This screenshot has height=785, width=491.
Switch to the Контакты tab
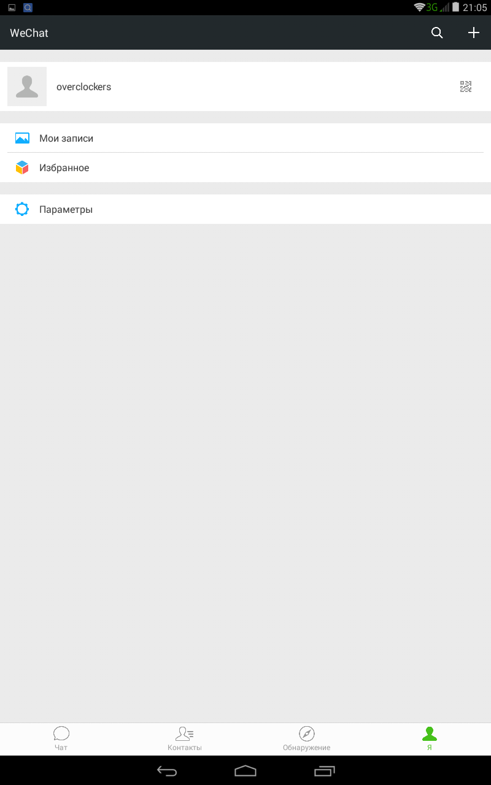tap(184, 739)
